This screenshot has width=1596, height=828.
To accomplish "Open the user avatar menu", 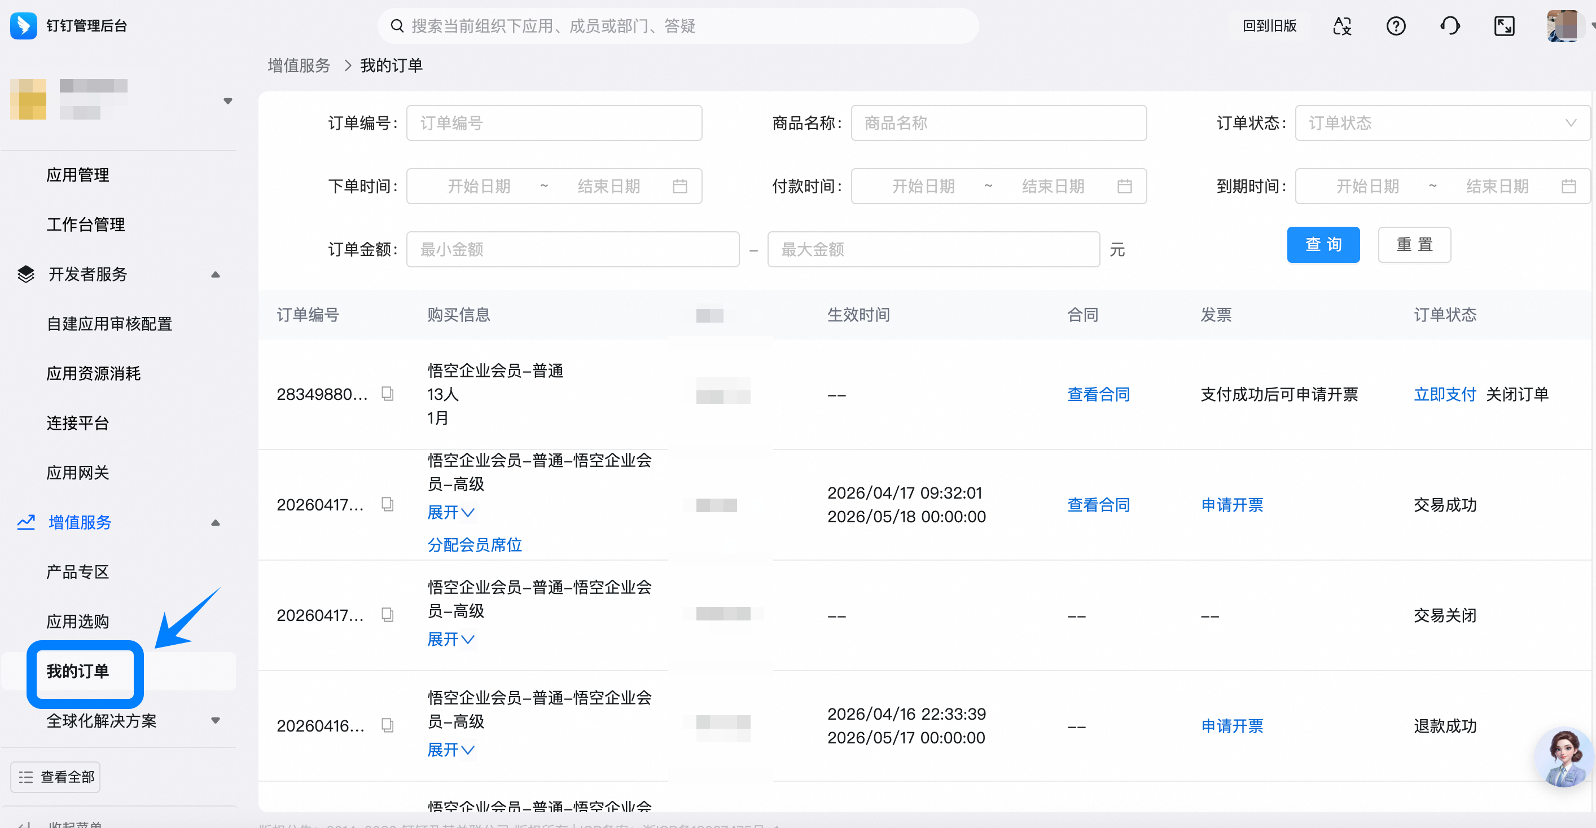I will (1563, 26).
